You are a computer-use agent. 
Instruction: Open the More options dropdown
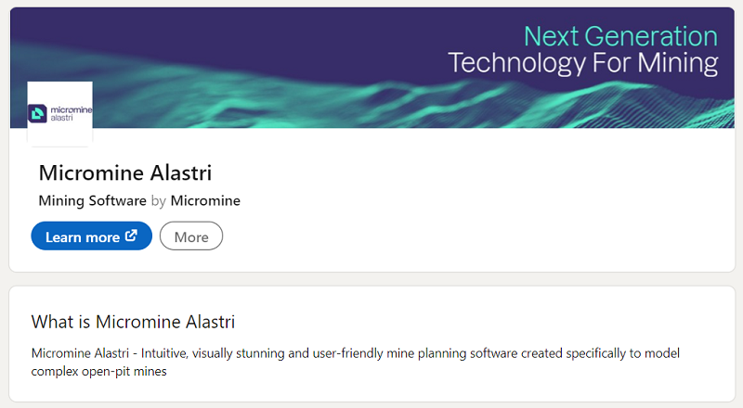coord(191,236)
